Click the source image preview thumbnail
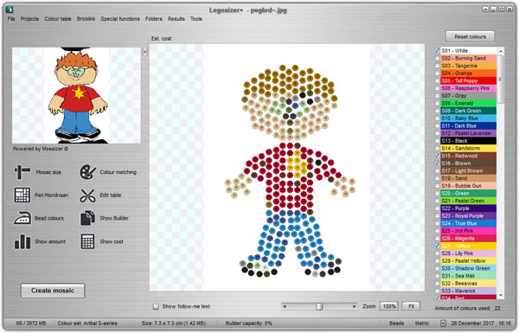Image resolution: width=519 pixels, height=333 pixels. coord(76,95)
